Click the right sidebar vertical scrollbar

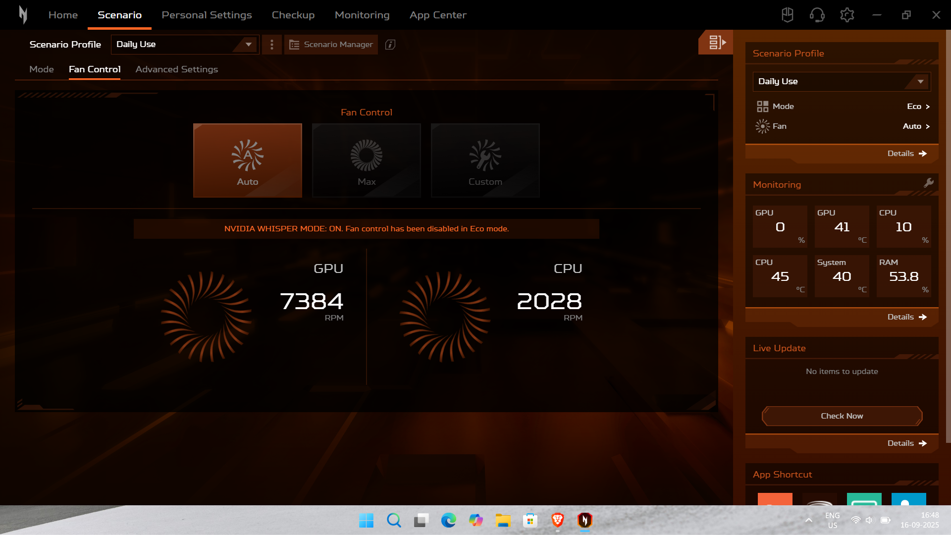click(x=948, y=238)
